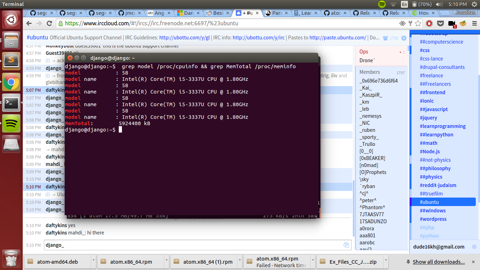Open dropdown arrow for atom-amd64.deb download

(x=93, y=262)
